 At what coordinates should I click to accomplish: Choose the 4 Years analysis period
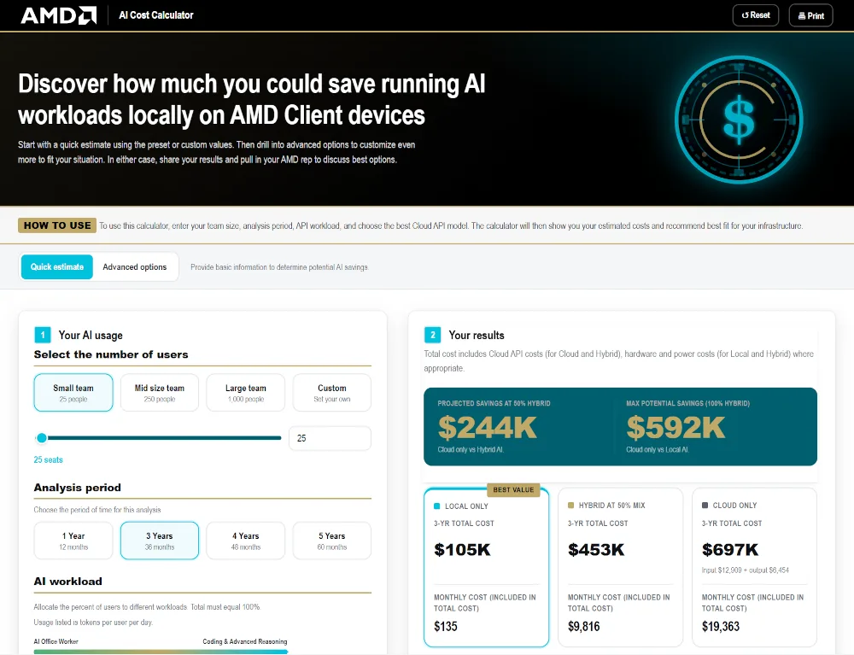pyautogui.click(x=246, y=541)
